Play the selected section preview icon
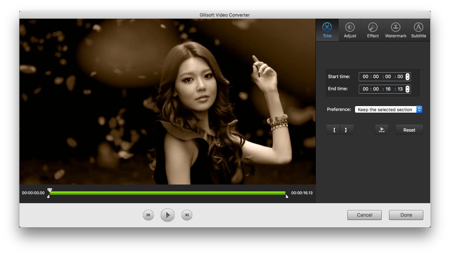The image size is (450, 255). pyautogui.click(x=381, y=130)
